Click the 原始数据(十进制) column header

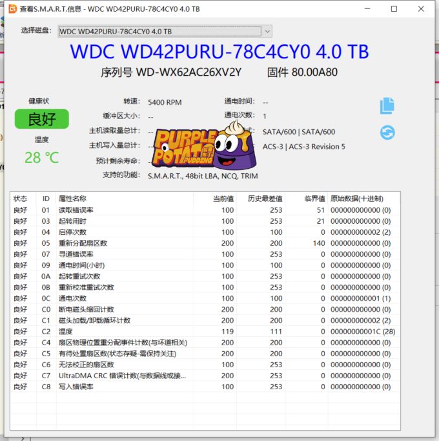363,199
